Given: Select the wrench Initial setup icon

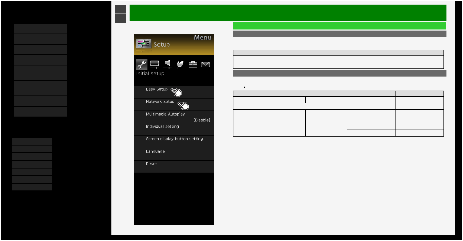Looking at the screenshot, I should (142, 64).
